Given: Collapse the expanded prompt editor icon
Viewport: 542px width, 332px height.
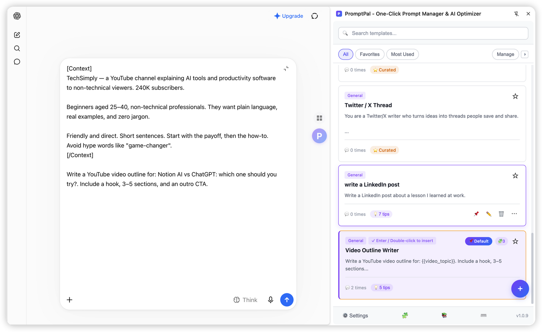Looking at the screenshot, I should tap(286, 68).
